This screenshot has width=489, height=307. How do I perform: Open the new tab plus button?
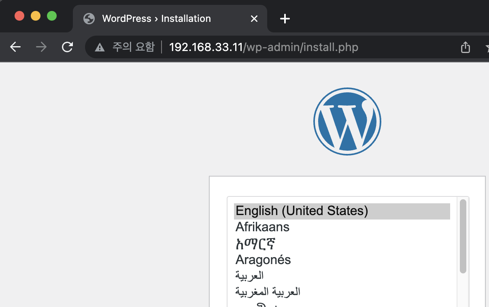[x=285, y=19]
